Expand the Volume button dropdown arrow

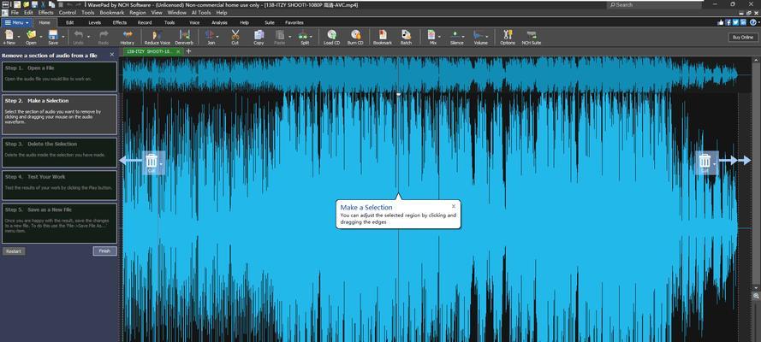487,36
